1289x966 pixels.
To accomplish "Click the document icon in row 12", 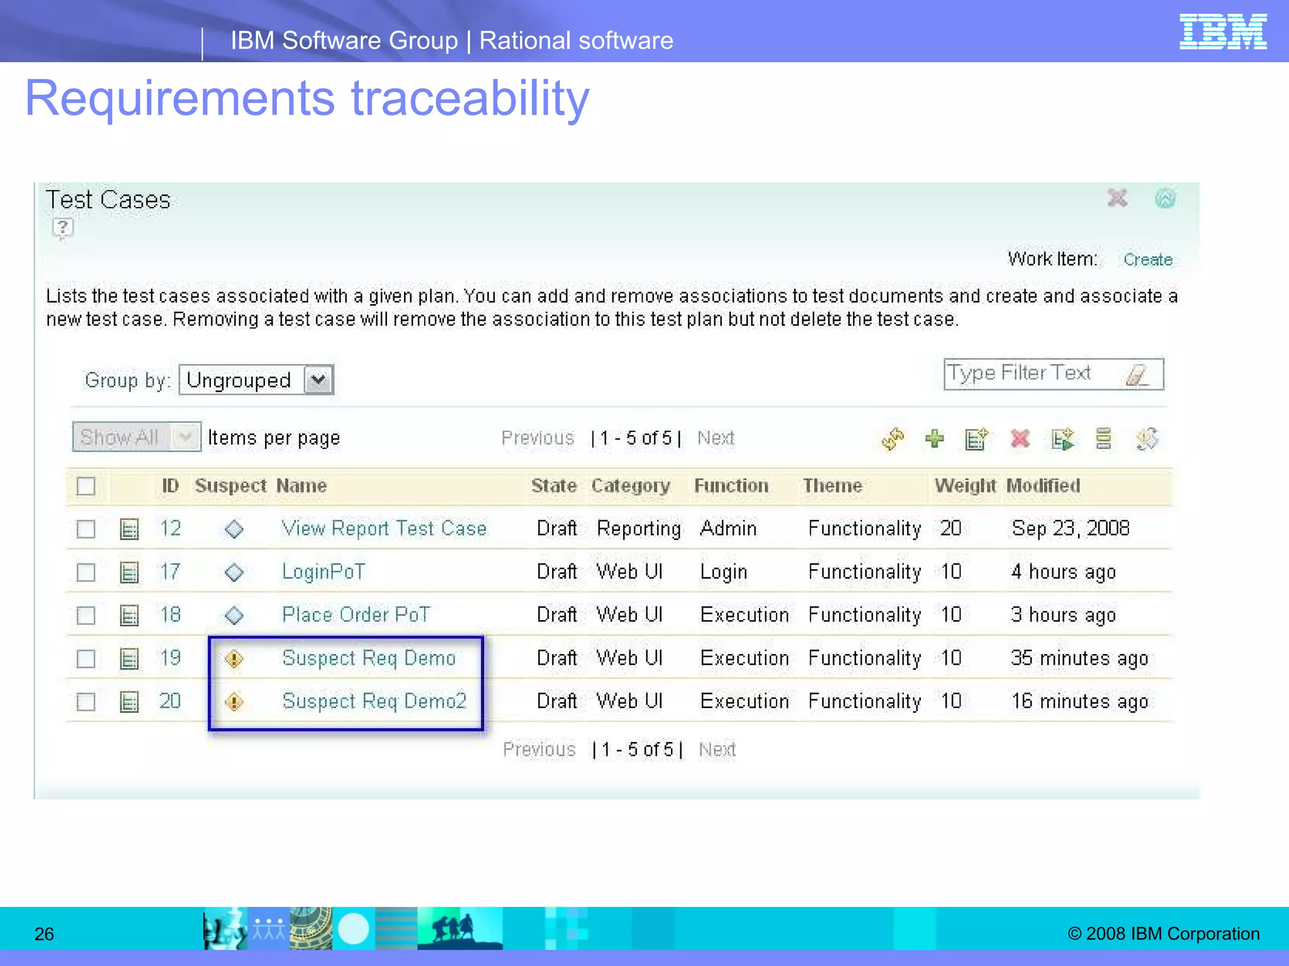I will (x=129, y=529).
